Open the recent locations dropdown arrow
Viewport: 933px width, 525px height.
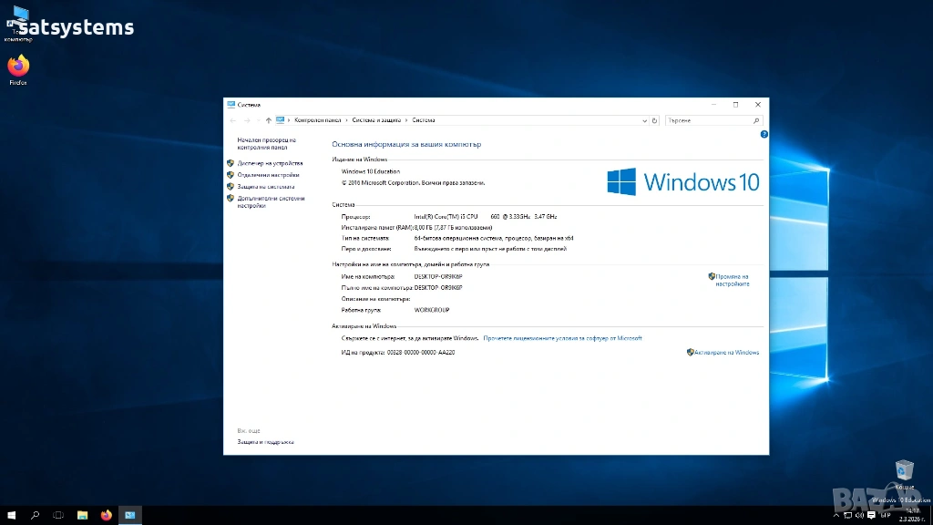(x=257, y=120)
